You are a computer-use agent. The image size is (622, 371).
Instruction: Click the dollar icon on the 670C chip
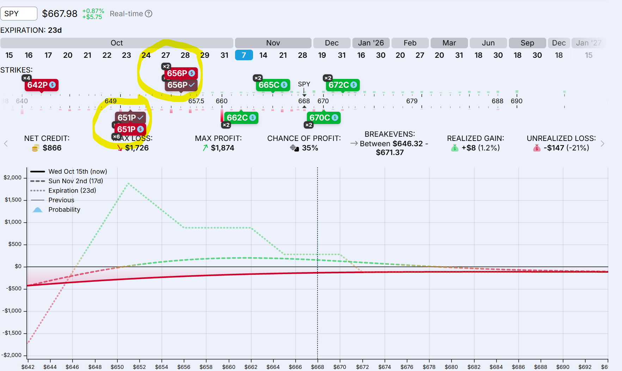click(335, 118)
